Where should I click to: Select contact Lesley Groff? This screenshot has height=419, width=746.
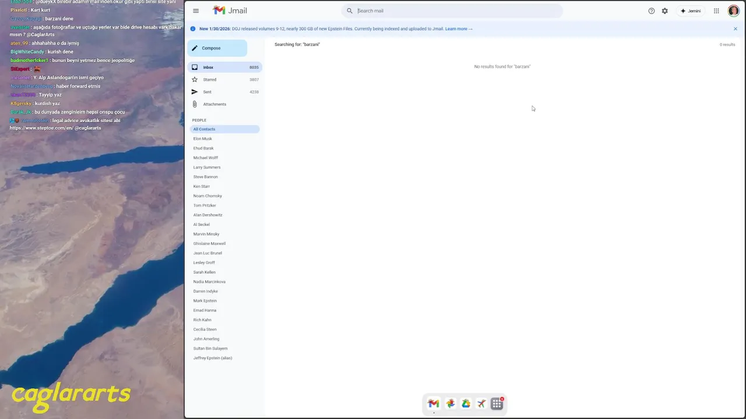(204, 262)
